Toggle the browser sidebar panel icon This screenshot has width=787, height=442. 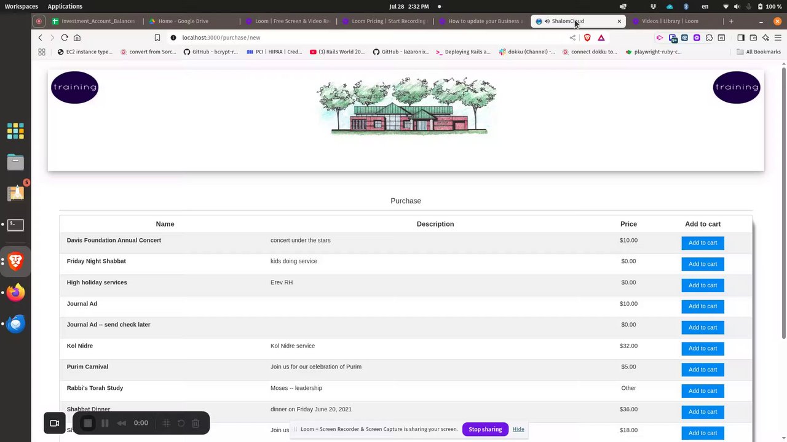[741, 37]
